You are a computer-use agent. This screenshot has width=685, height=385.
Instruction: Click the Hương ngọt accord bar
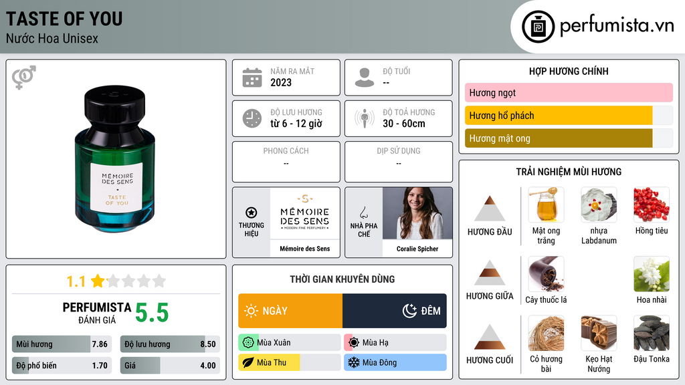pyautogui.click(x=569, y=92)
